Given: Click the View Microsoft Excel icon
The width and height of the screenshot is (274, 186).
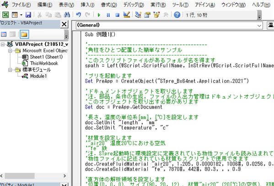Looking at the screenshot, I should pyautogui.click(x=5, y=15).
